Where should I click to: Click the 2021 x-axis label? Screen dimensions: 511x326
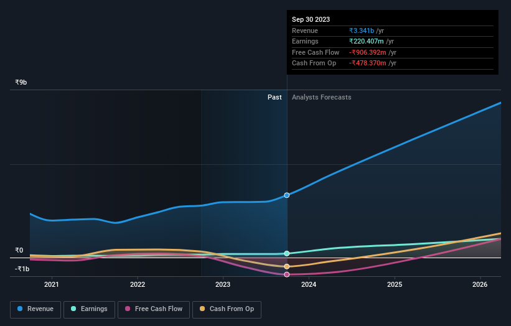(x=52, y=284)
